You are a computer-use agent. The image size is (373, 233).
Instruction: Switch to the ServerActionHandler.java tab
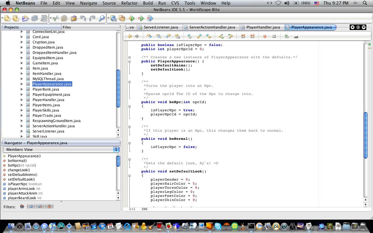pos(212,27)
